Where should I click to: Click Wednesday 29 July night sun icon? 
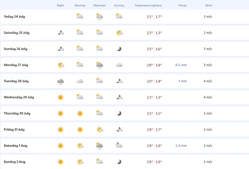coord(60,97)
